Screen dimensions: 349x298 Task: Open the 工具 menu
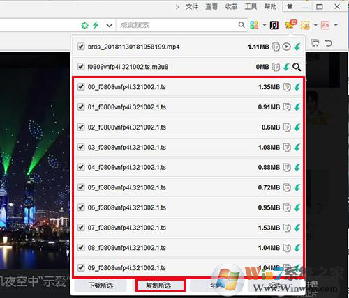(x=251, y=7)
